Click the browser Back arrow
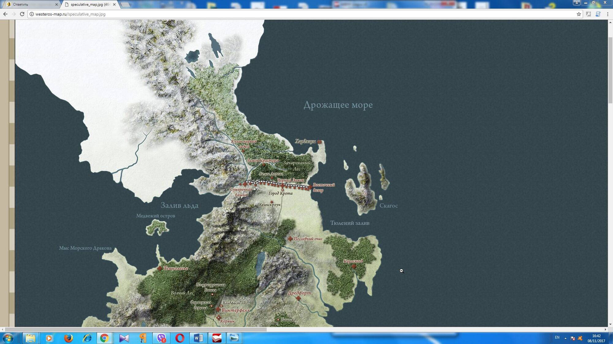 coord(5,14)
